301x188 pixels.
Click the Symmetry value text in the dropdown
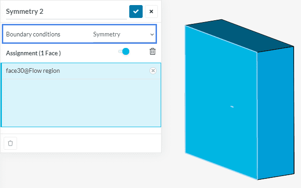(x=107, y=34)
